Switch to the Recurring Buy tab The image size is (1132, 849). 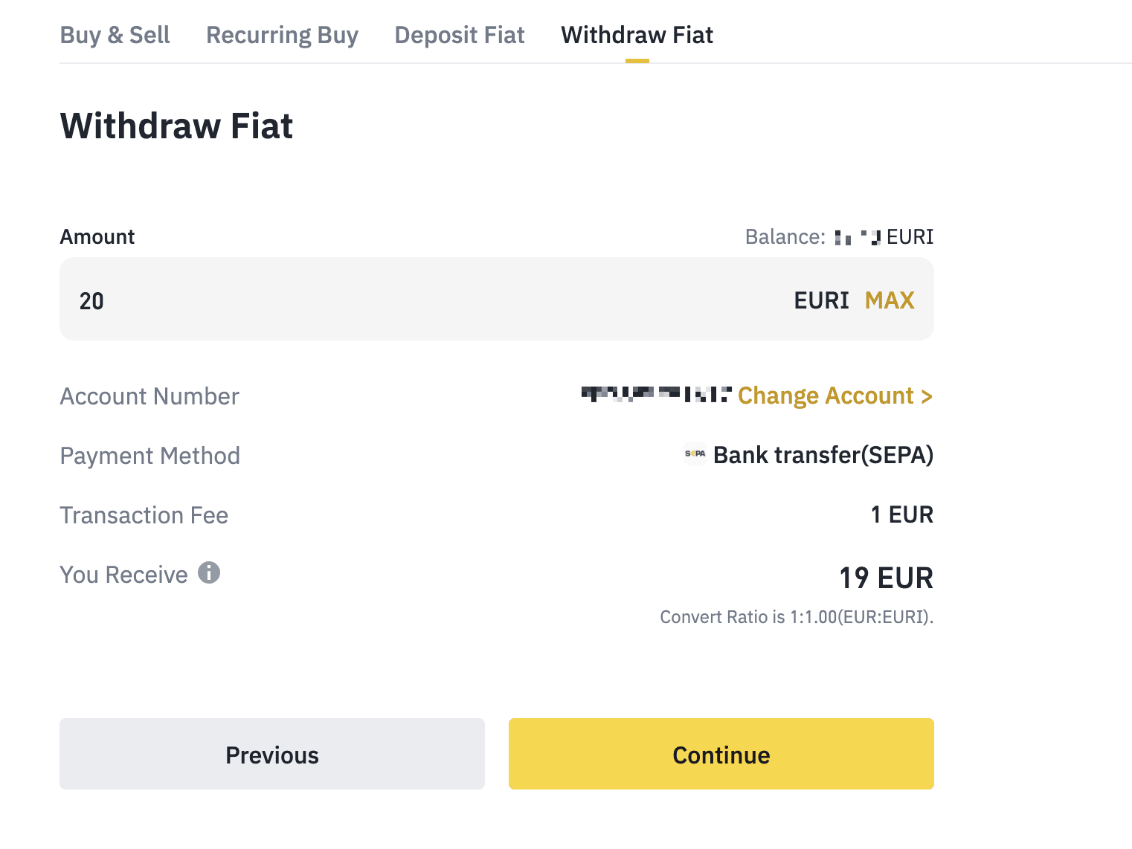click(282, 35)
